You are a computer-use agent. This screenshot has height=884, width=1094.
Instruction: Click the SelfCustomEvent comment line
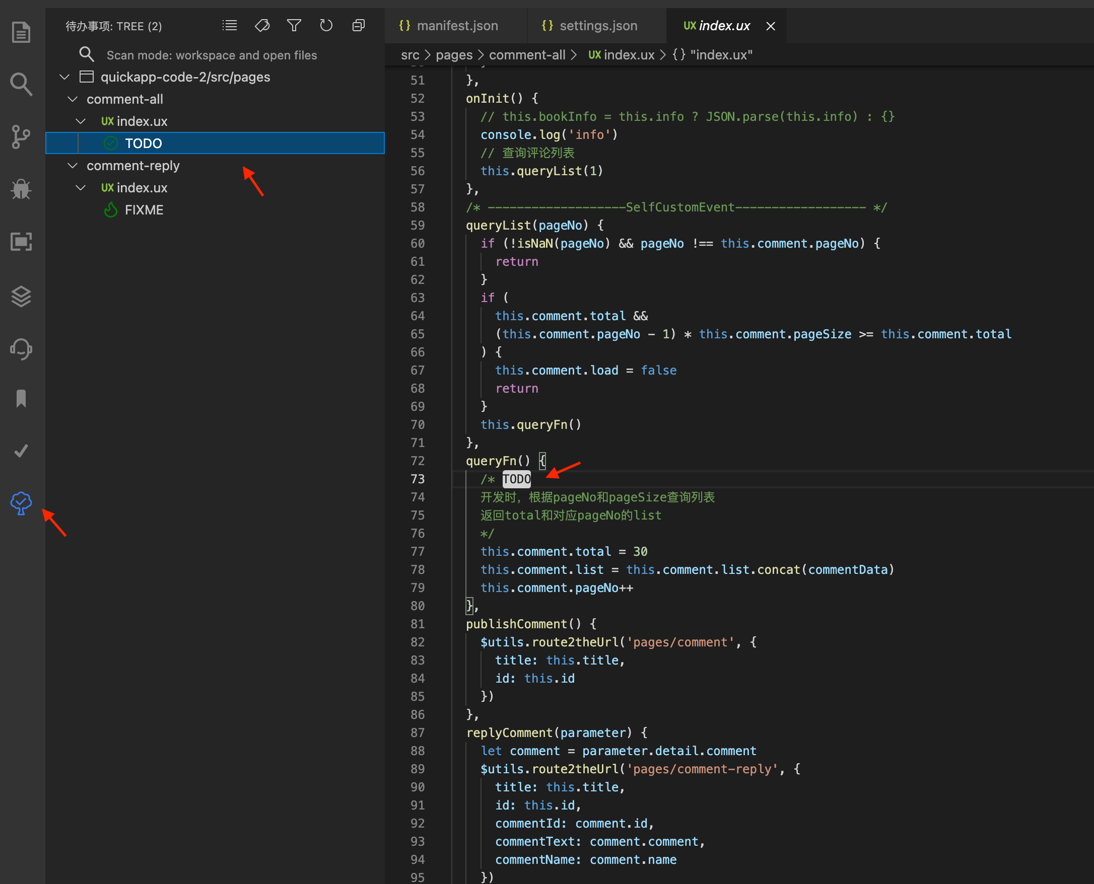click(676, 207)
